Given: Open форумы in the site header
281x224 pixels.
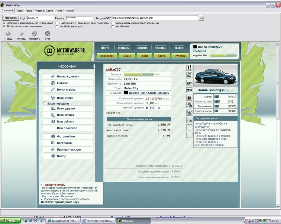Looking at the screenshot, I should point(124,48).
